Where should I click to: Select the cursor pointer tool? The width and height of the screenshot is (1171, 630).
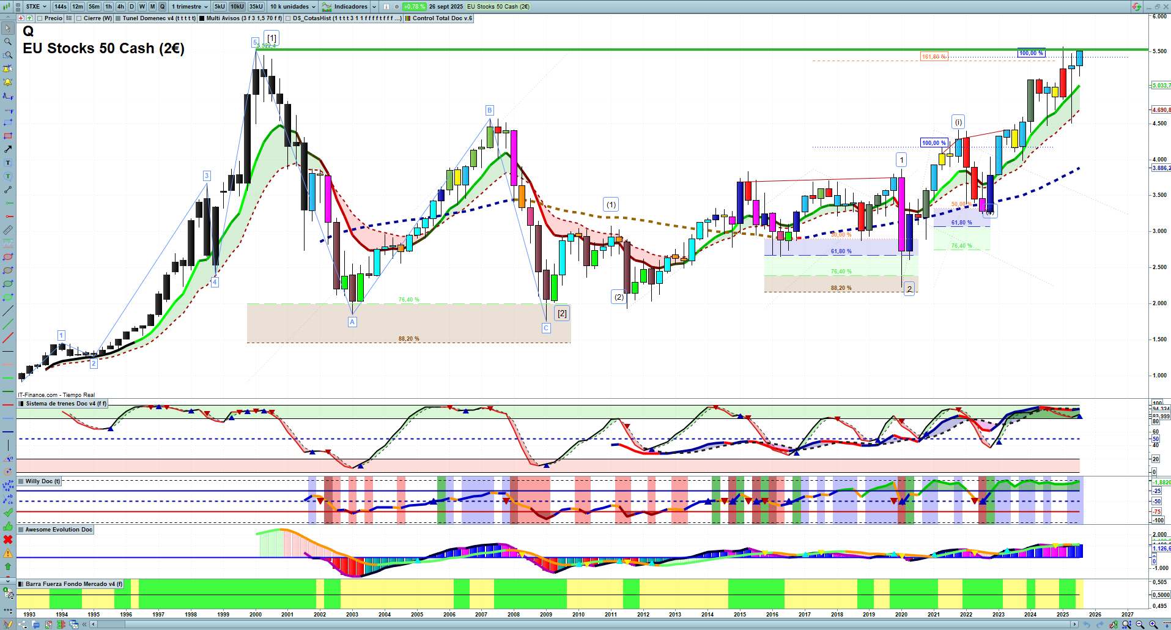tap(8, 28)
